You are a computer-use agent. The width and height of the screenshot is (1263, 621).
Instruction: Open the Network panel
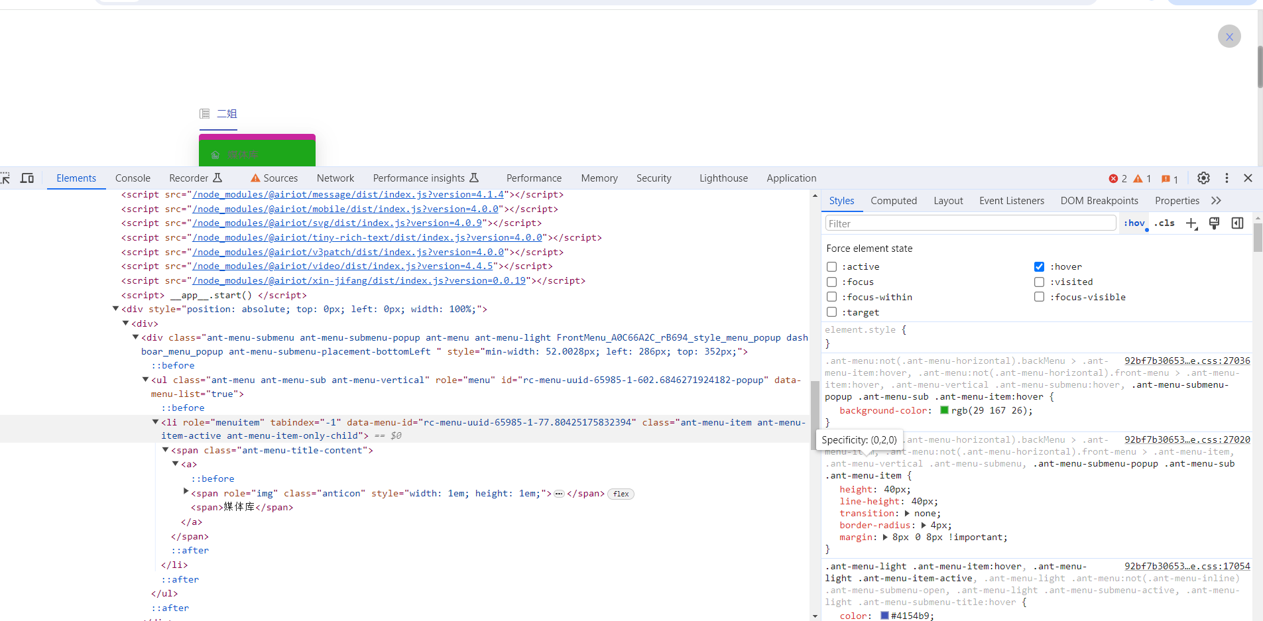[335, 178]
